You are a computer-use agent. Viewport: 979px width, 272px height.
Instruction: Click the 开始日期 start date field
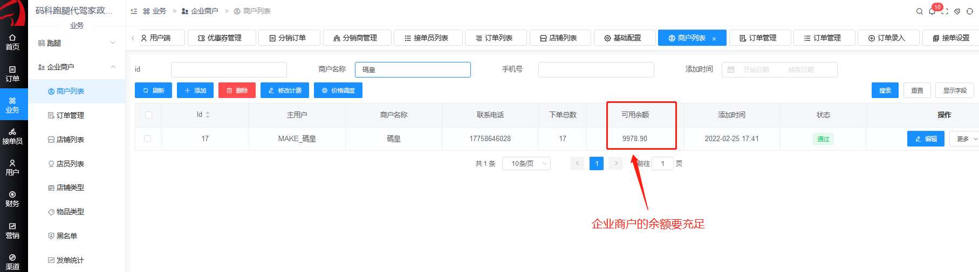756,69
